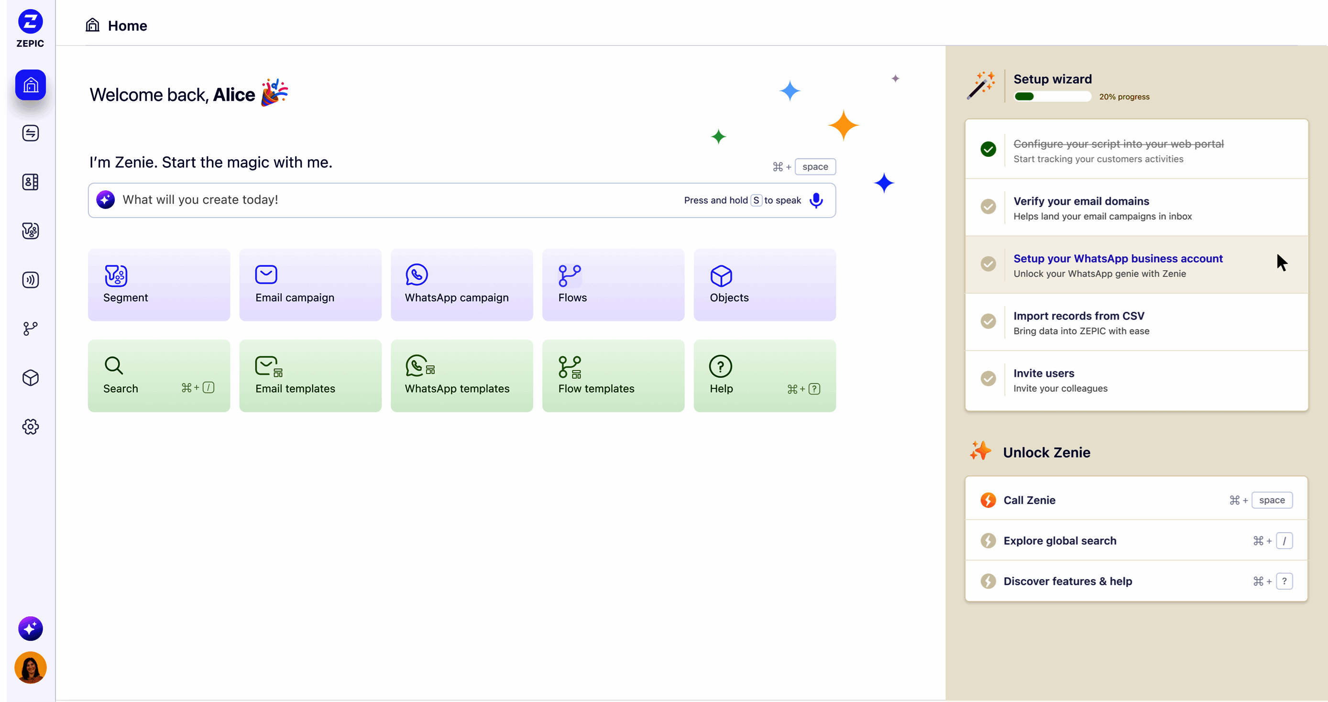
Task: Expand the Call Zenie row
Action: coord(1136,500)
